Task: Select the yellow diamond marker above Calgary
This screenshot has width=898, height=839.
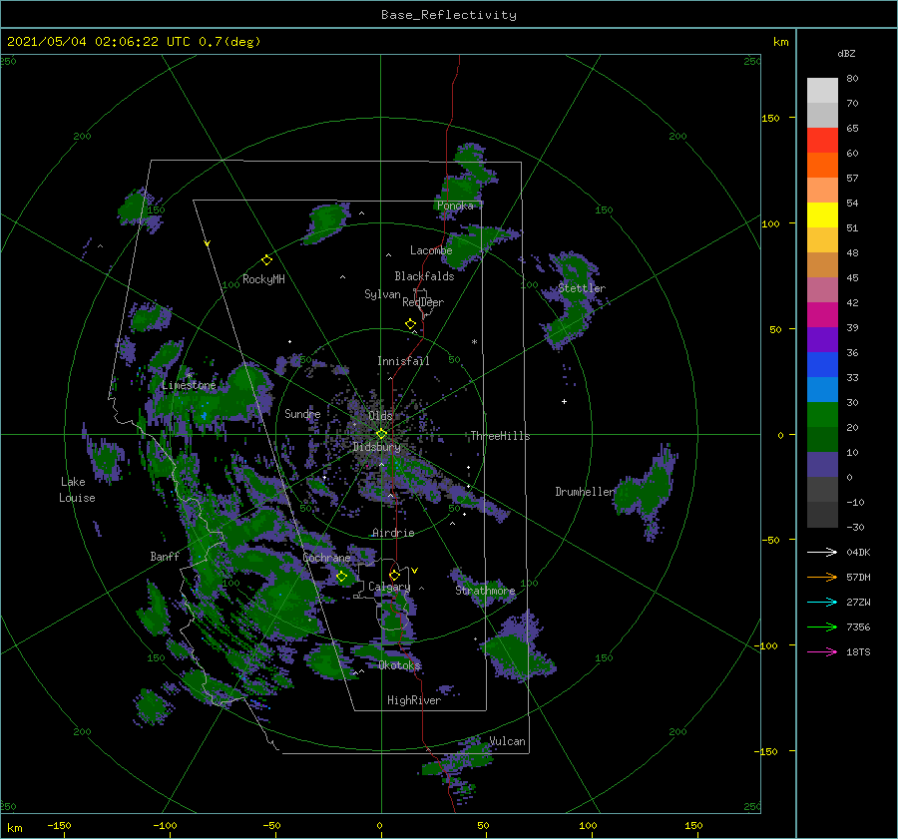Action: [394, 575]
